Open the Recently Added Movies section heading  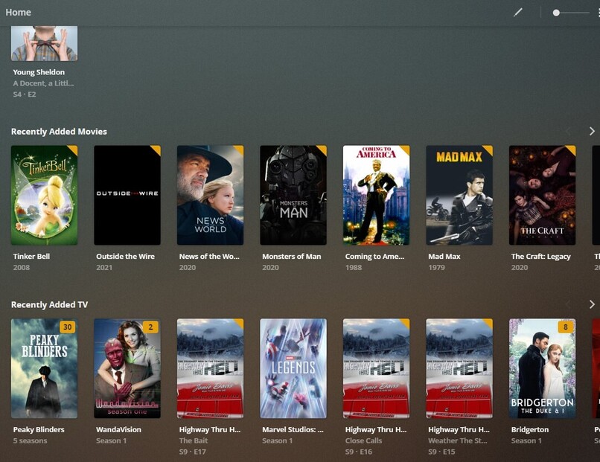click(x=59, y=131)
